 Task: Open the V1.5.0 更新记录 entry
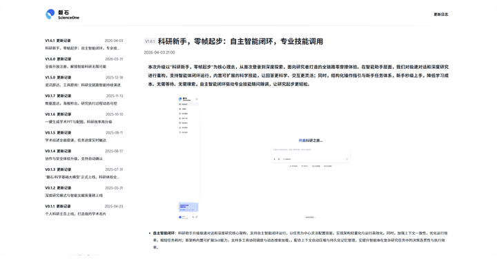[x=84, y=81]
